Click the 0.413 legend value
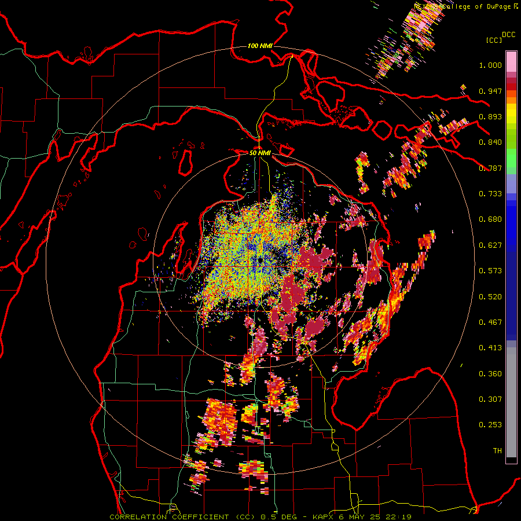Screen dimensions: 521x521 (x=490, y=348)
